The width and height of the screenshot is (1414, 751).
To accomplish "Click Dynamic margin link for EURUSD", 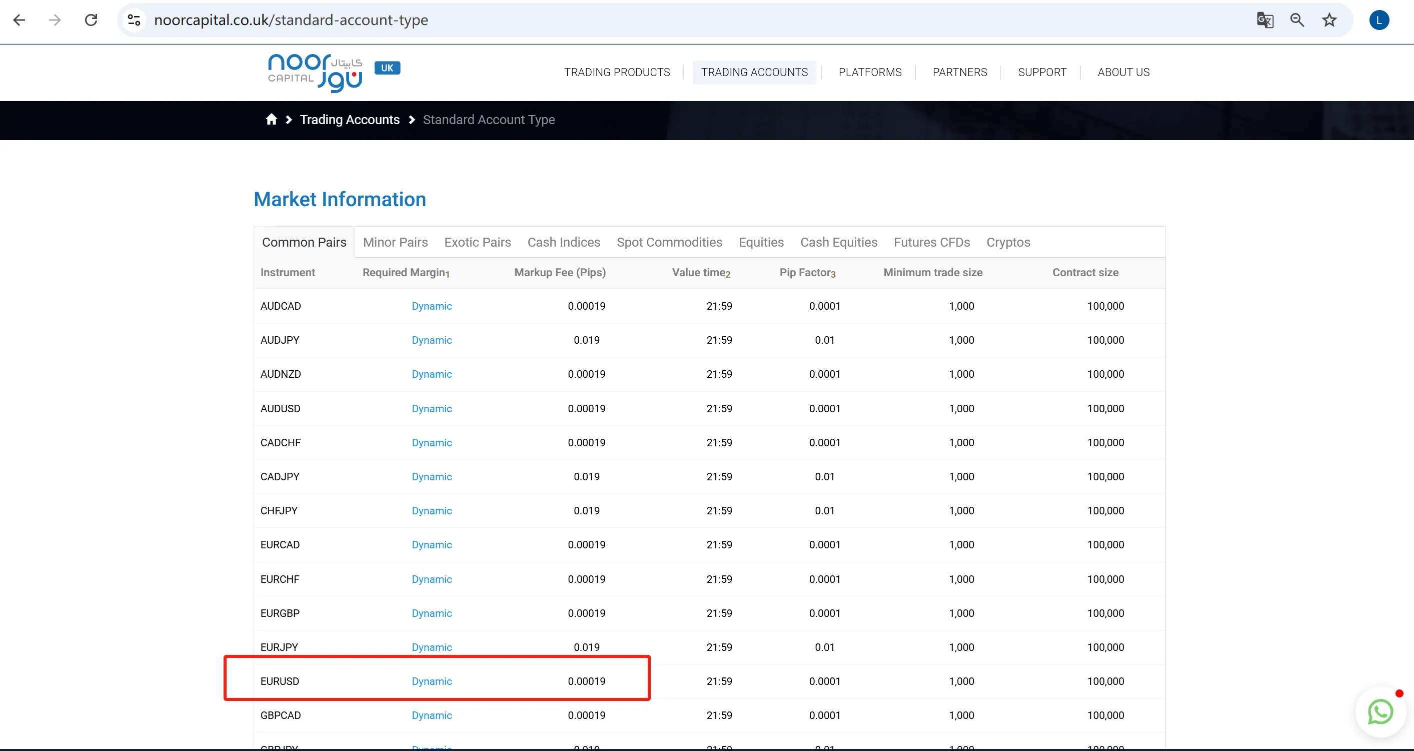I will (x=432, y=681).
